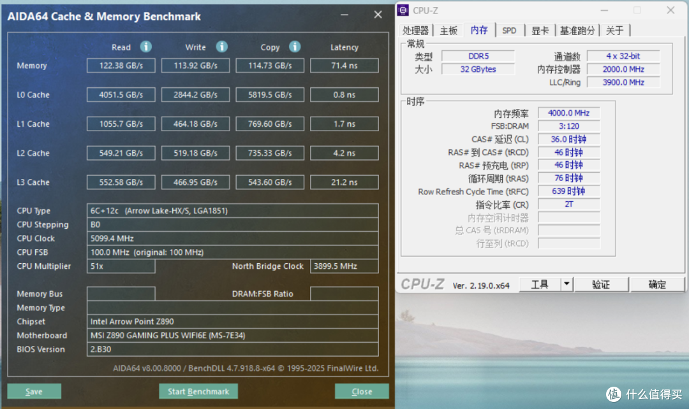689x409 pixels.
Task: Click the Start Benchmark button
Action: [198, 391]
